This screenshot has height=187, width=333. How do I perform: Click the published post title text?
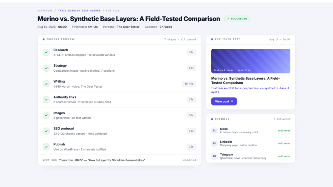pyautogui.click(x=245, y=81)
